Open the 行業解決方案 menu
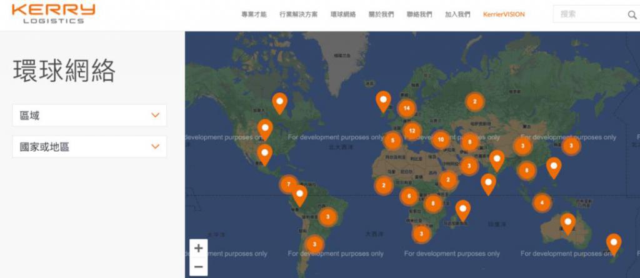Screen dimensions: 640x278 (x=298, y=14)
